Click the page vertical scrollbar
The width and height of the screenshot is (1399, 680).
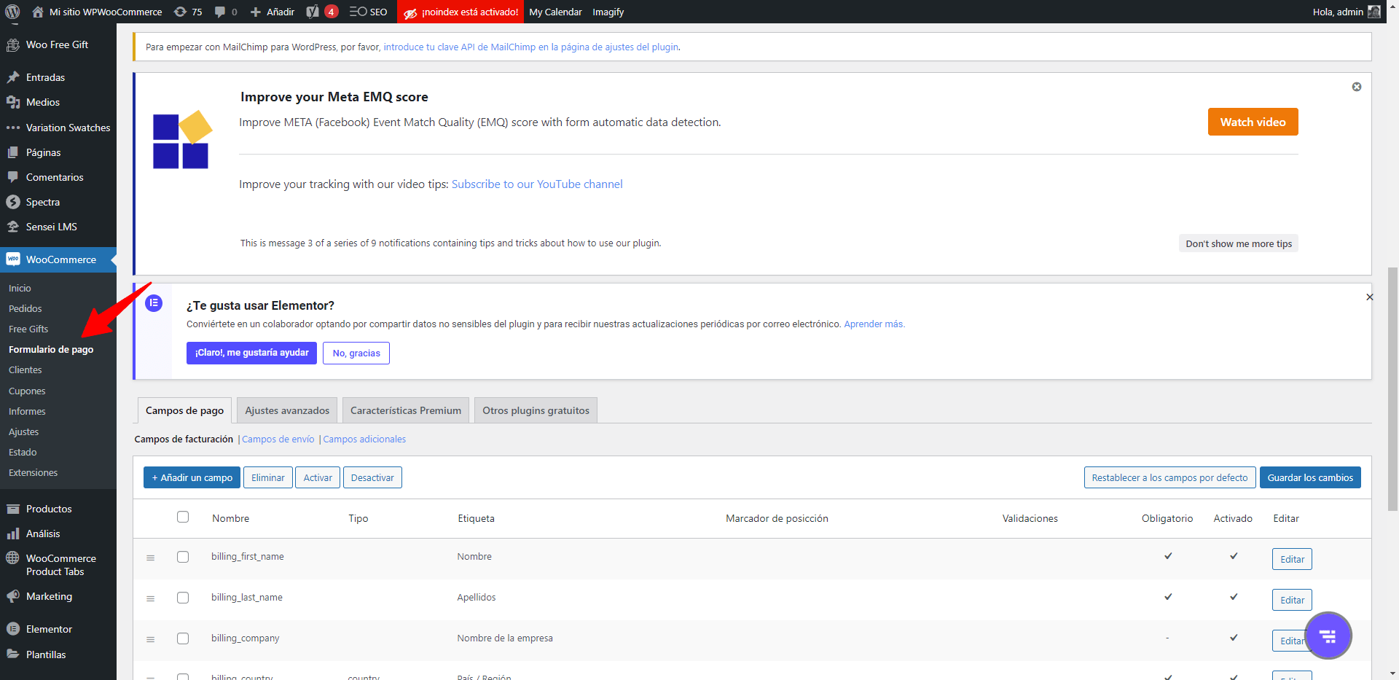[x=1393, y=389]
